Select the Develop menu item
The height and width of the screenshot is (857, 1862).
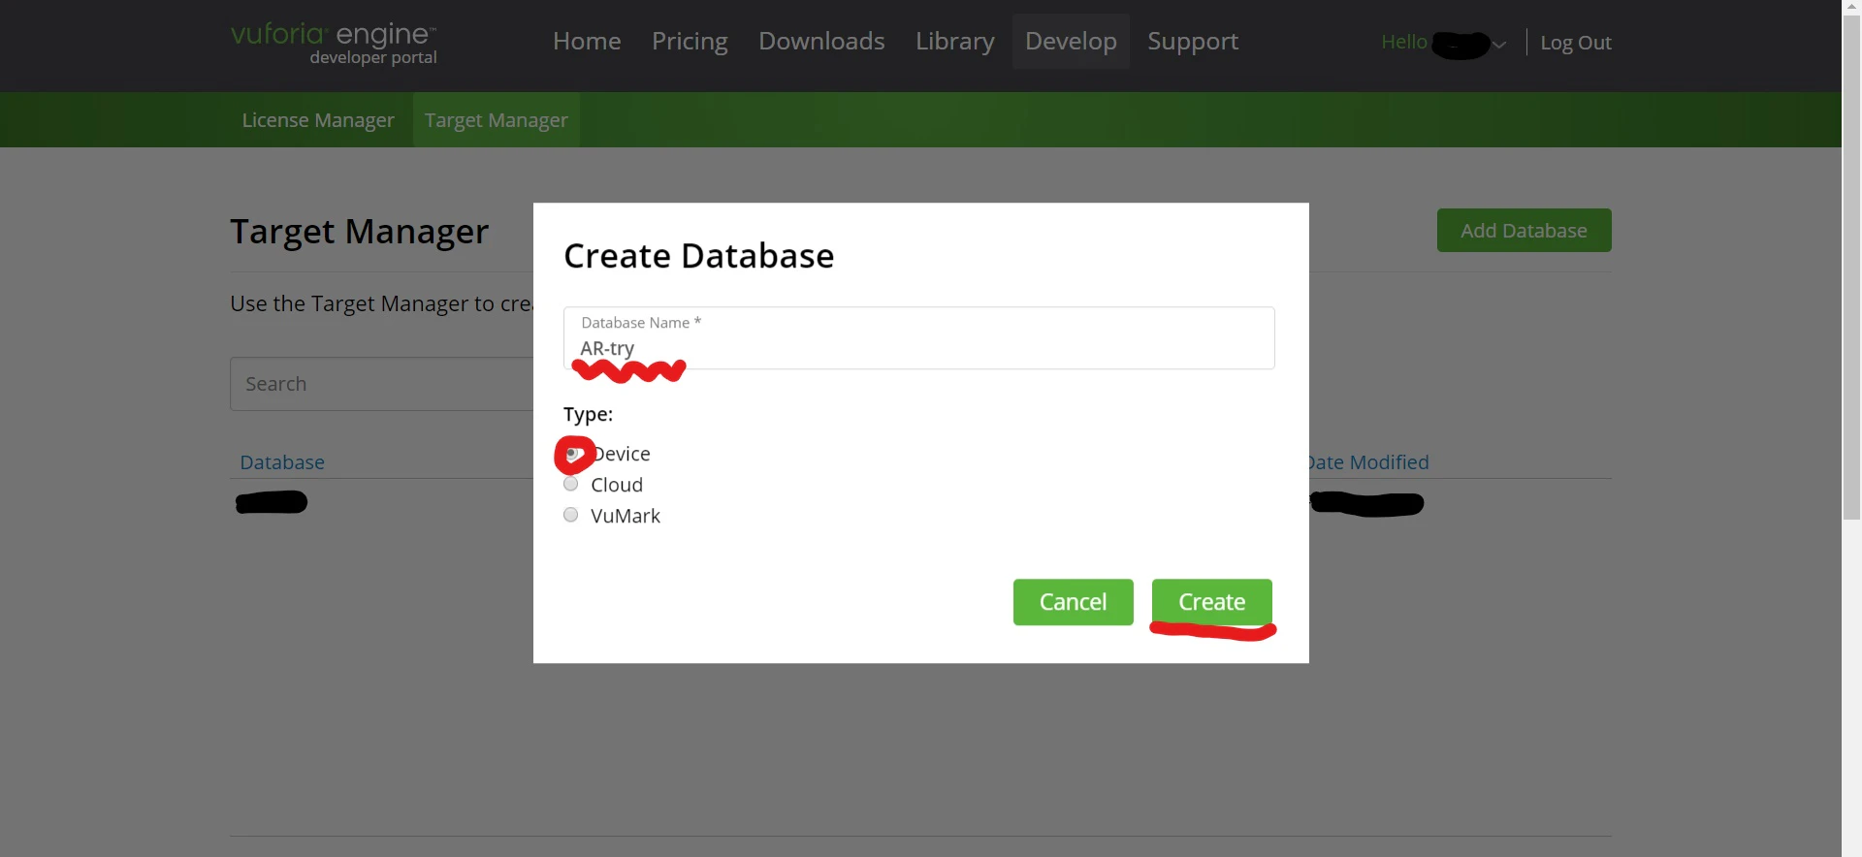1071,41
